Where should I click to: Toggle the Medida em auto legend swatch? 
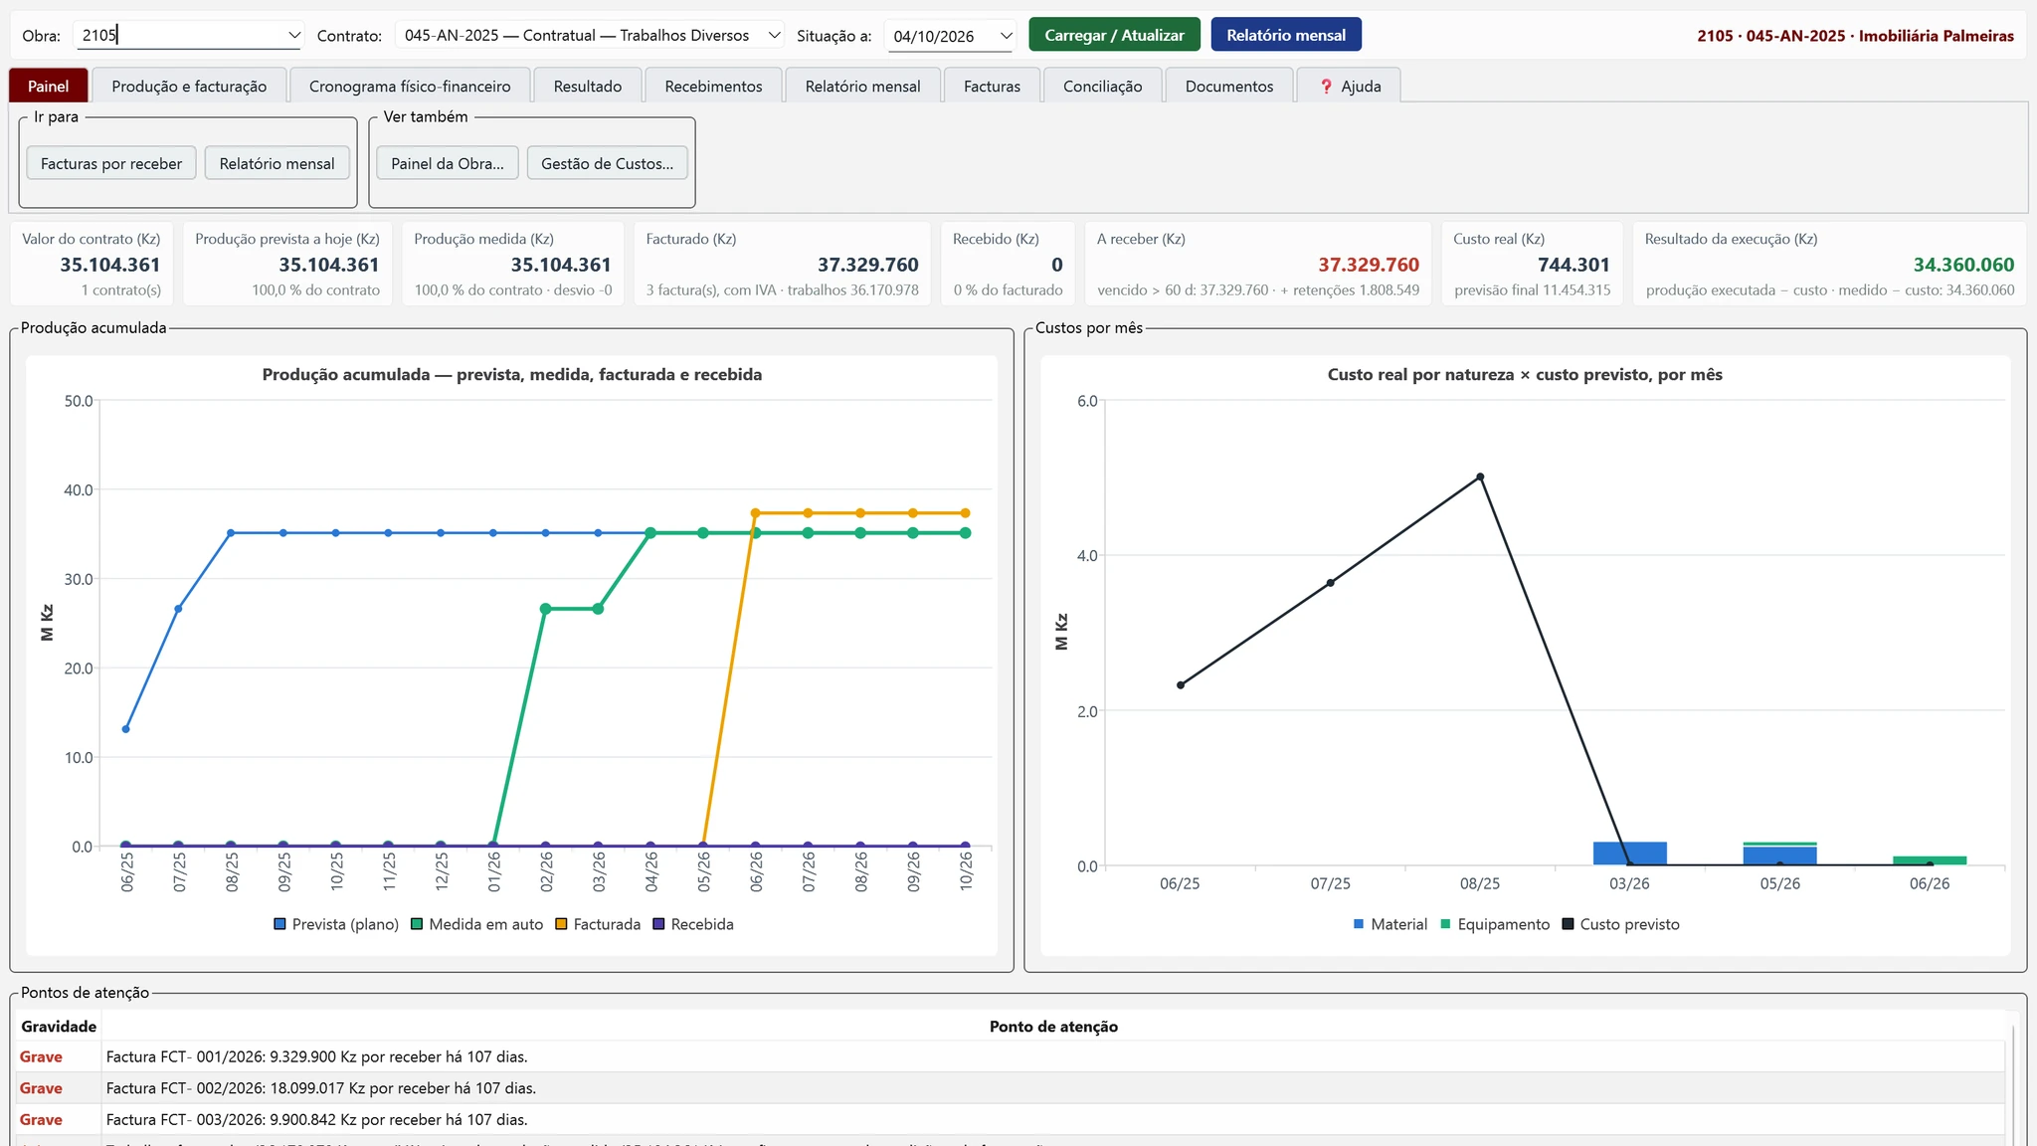(418, 925)
